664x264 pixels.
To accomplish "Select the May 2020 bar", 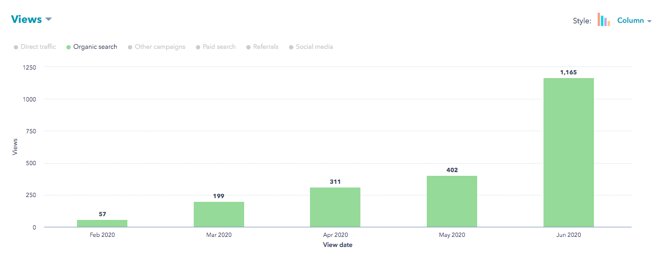I will tap(452, 201).
